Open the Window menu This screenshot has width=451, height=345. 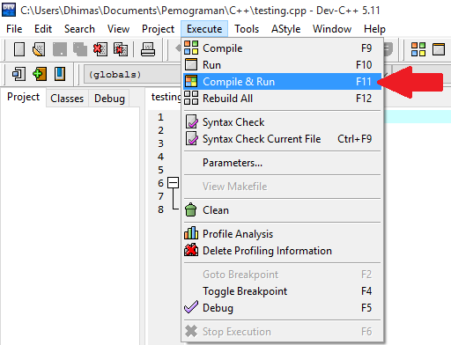pyautogui.click(x=332, y=29)
